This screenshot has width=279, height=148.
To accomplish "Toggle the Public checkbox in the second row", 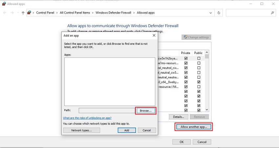I will click(x=199, y=63).
